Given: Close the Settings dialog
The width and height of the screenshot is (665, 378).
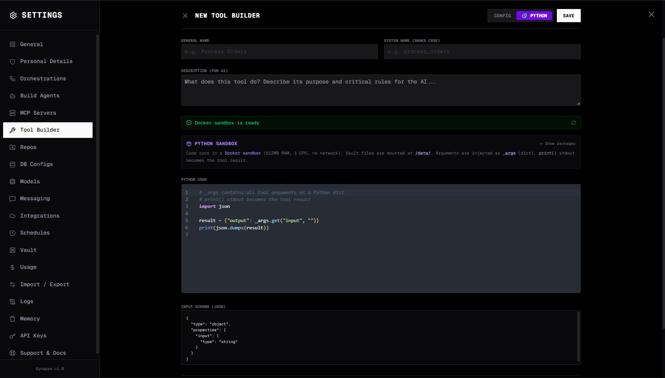Looking at the screenshot, I should 651,15.
